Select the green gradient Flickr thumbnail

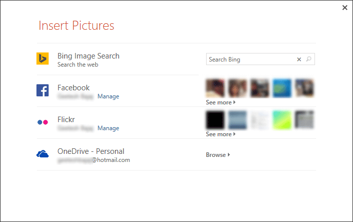pos(282,120)
